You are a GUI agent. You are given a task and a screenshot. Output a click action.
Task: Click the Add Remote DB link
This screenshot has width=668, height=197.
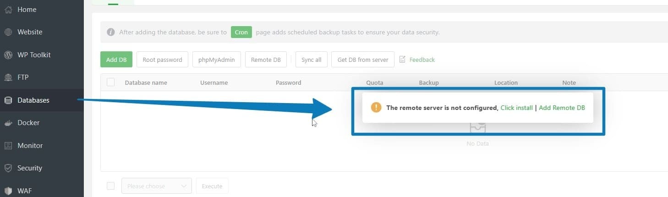(x=562, y=108)
